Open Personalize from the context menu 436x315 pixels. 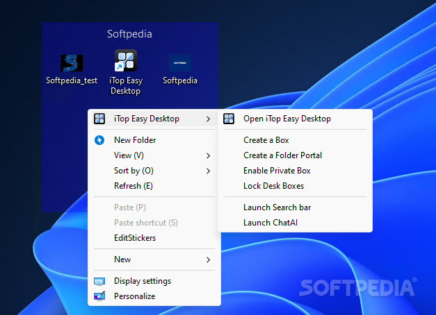click(154, 296)
